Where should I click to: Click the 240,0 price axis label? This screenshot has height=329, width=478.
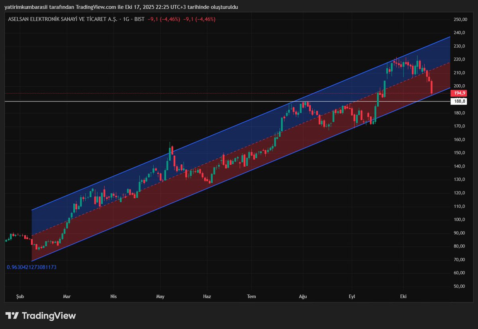click(459, 33)
